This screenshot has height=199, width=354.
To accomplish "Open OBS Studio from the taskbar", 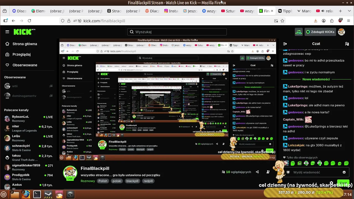I will (70, 194).
